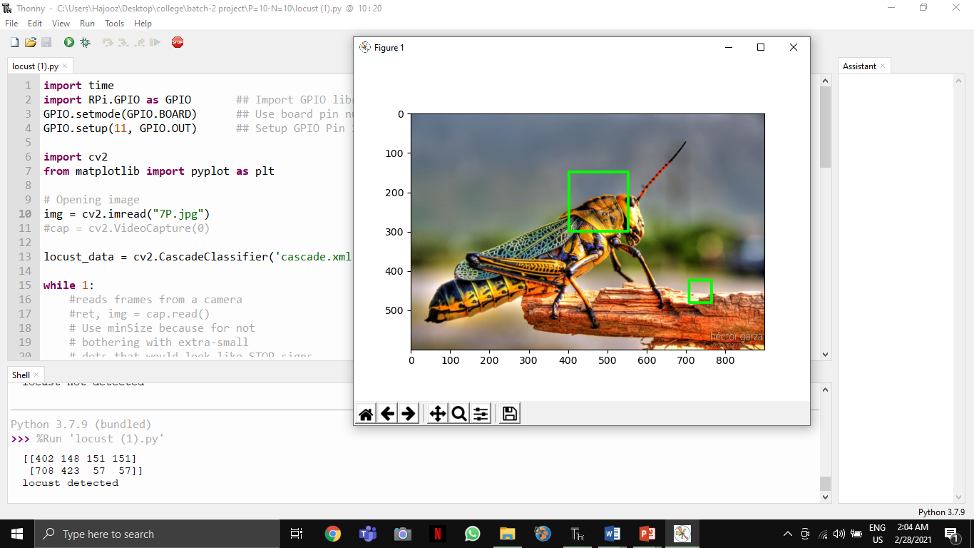This screenshot has width=974, height=548.
Task: Click the red Stop/Restart backend icon
Action: coord(177,42)
